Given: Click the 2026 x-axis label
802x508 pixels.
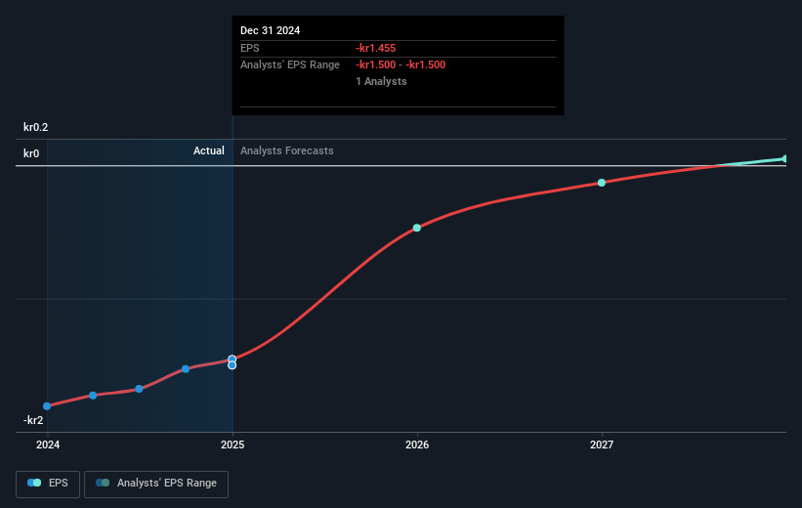Looking at the screenshot, I should (x=417, y=444).
